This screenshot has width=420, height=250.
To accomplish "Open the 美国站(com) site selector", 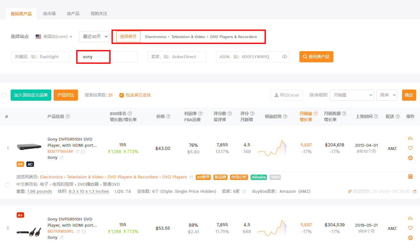I will point(54,37).
